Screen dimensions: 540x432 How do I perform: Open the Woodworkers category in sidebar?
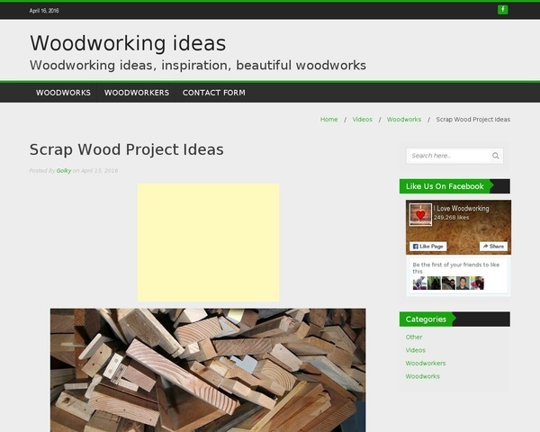426,364
